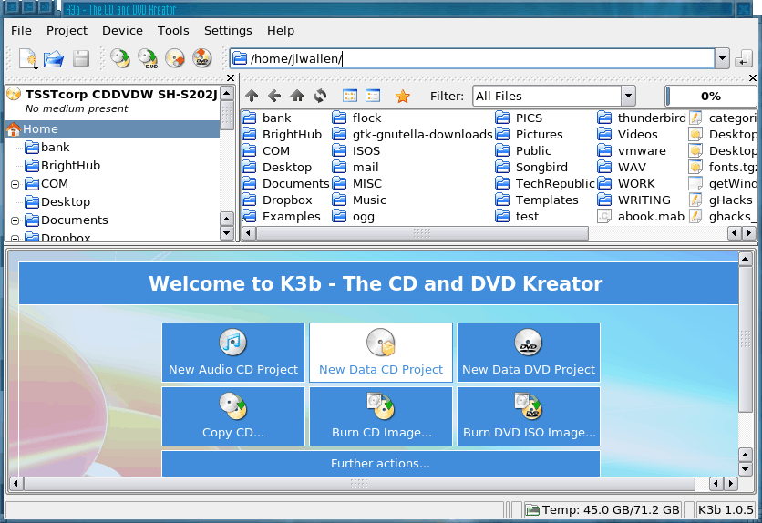Start a New Audio CD Project

coord(233,353)
